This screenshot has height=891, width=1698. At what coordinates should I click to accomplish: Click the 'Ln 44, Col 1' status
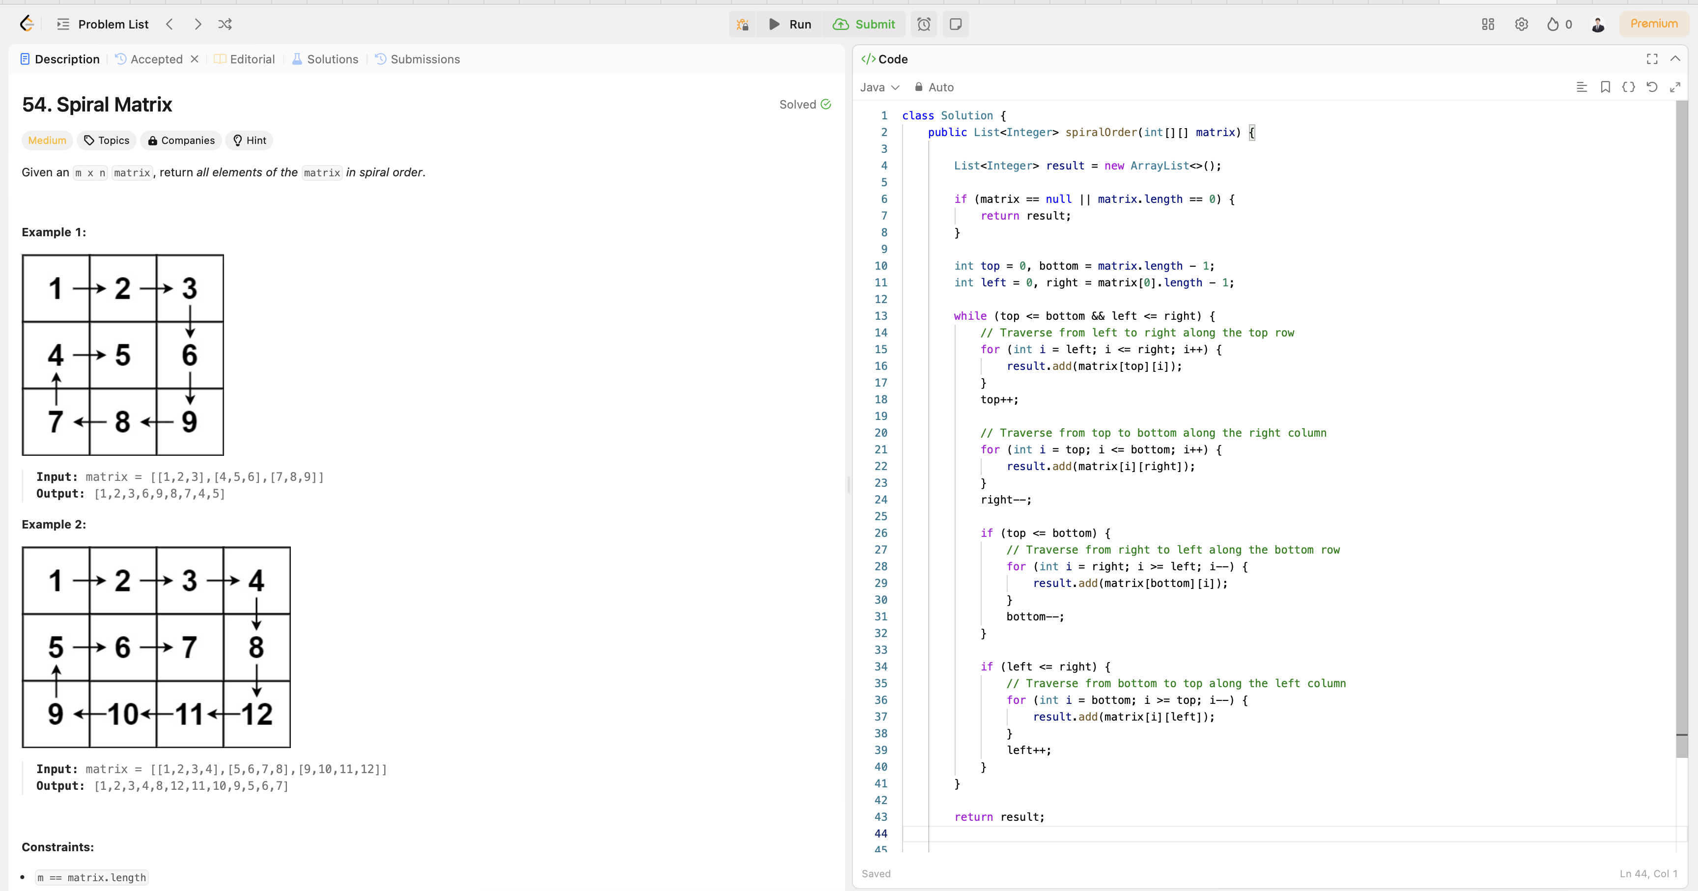coord(1648,874)
